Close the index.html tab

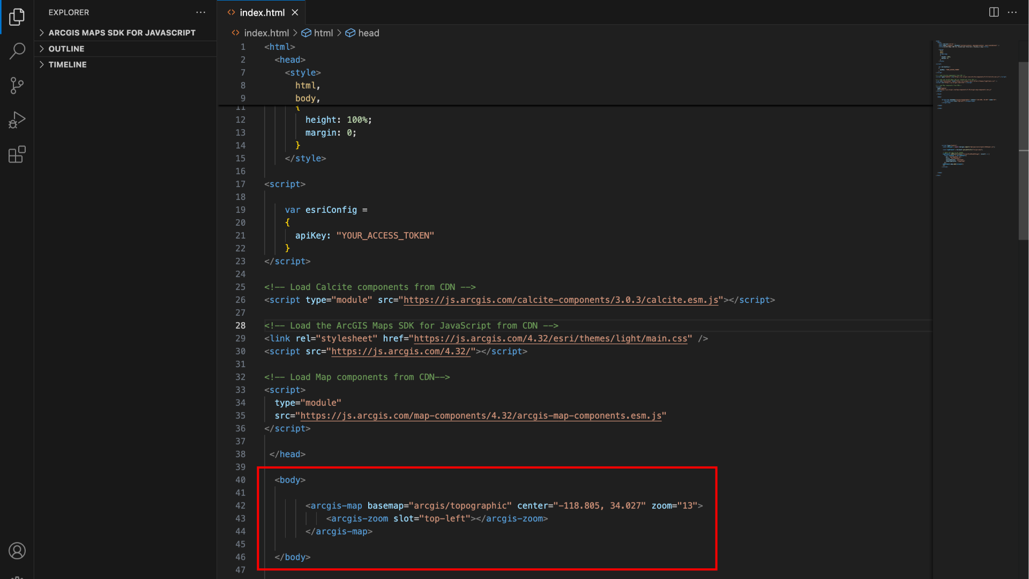295,12
